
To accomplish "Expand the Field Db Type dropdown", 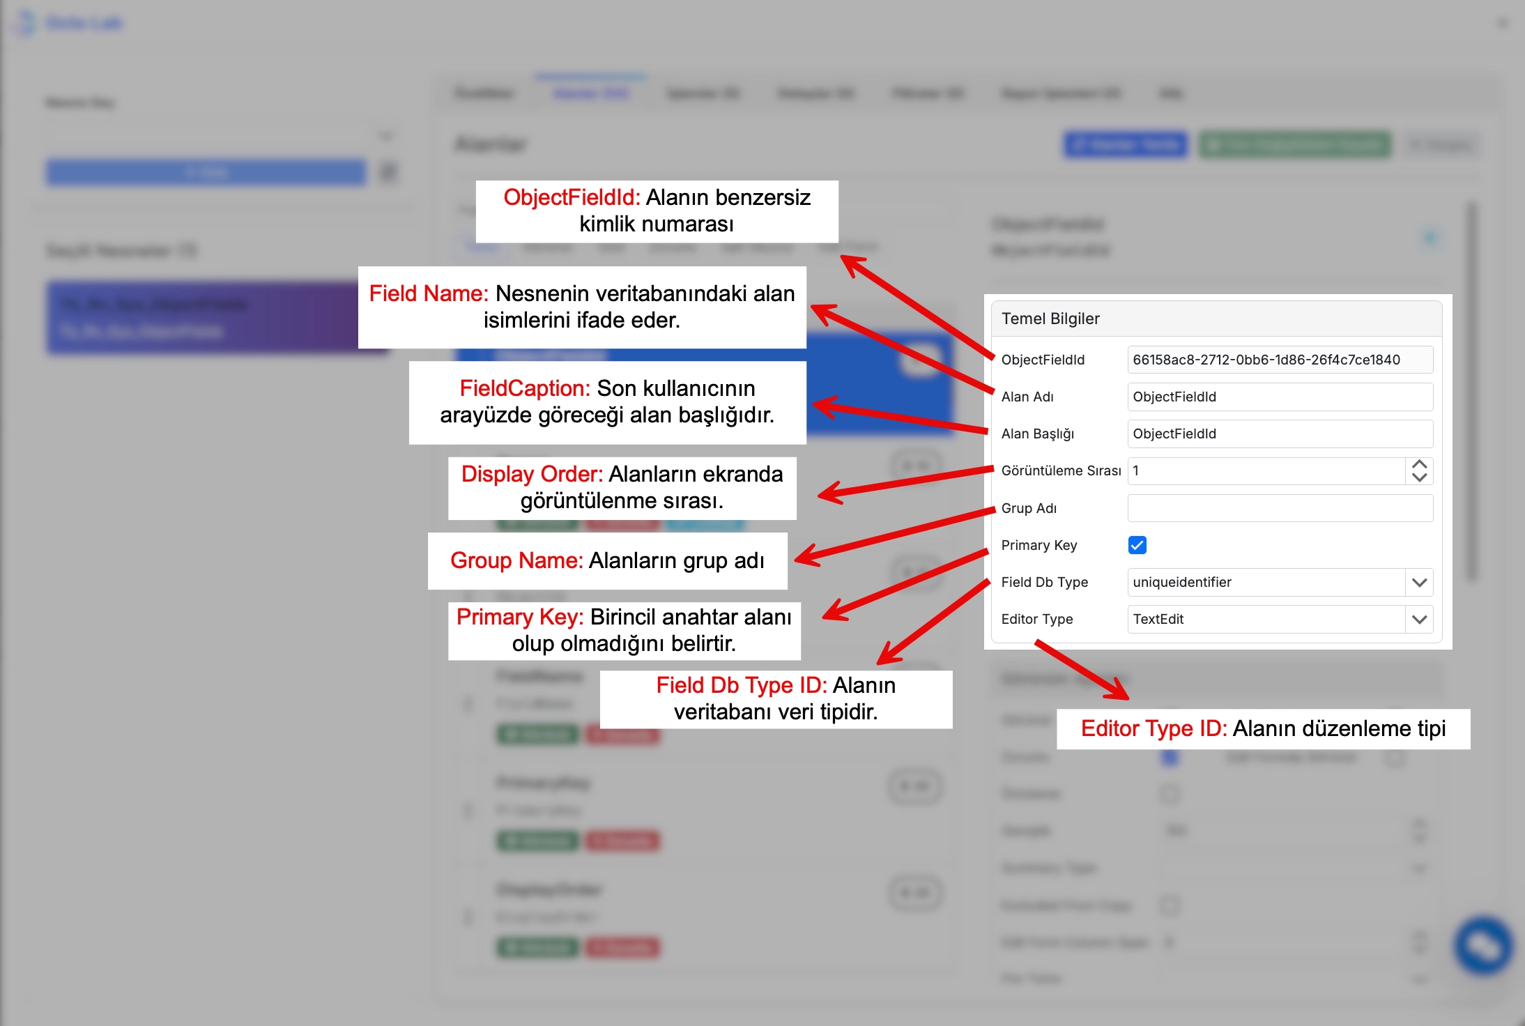I will (1419, 582).
